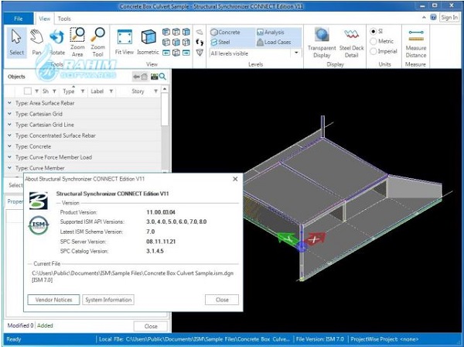Click the ProjectWise Project status text
Screen dimensions: 464x347
384,339
